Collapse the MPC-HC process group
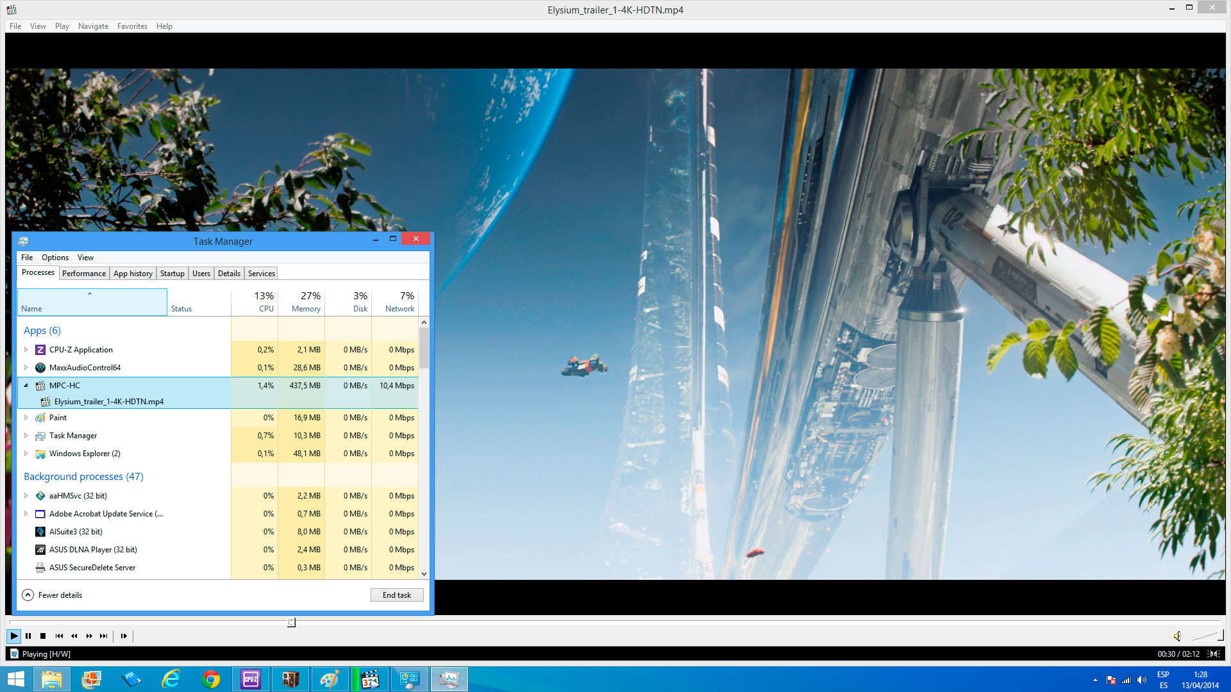This screenshot has height=692, width=1231. [26, 386]
